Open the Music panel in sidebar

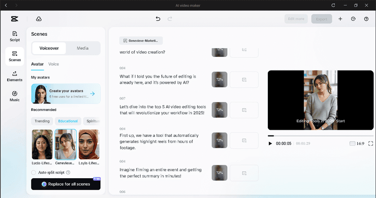click(x=15, y=96)
